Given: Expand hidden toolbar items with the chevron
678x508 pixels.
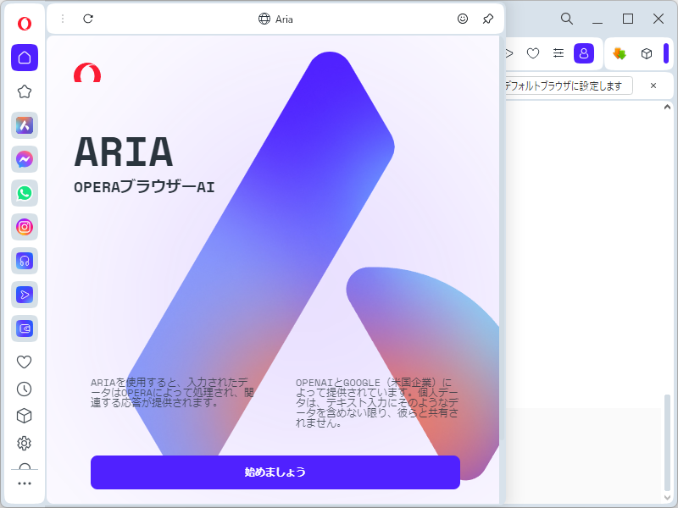Looking at the screenshot, I should (x=508, y=52).
